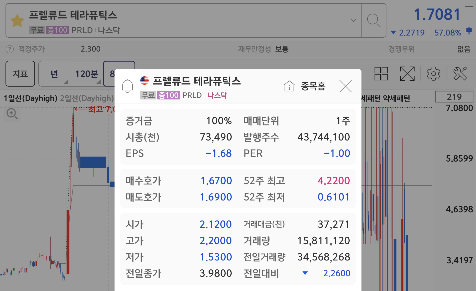476x291 pixels.
Task: Click the 시가 value 2.1200
Action: point(216,224)
